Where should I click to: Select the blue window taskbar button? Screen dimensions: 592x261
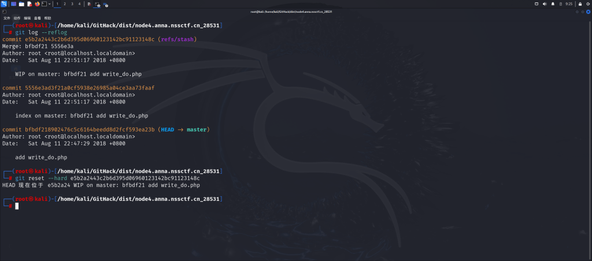point(105,5)
